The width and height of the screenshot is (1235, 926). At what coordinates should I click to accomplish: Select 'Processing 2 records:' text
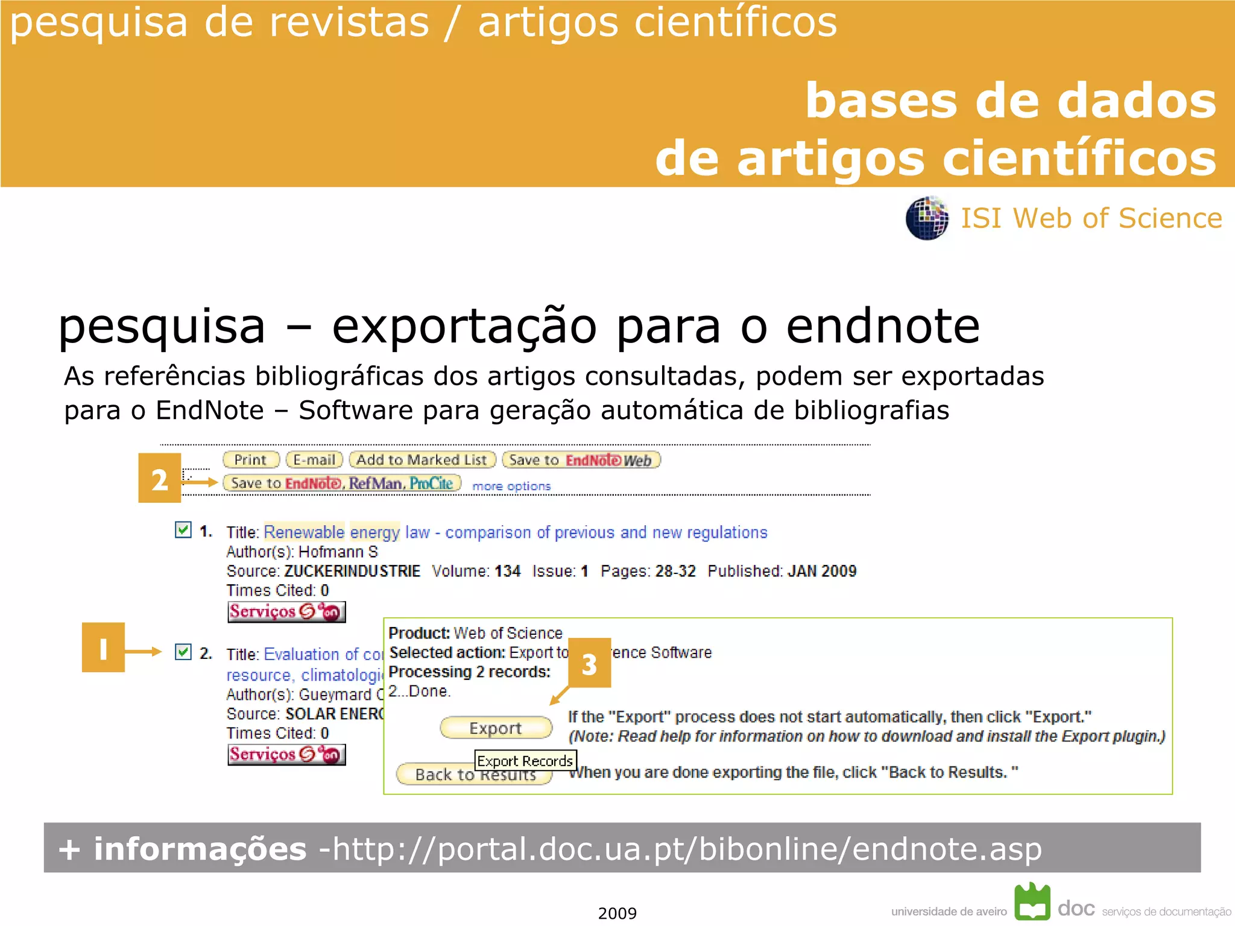pyautogui.click(x=470, y=672)
